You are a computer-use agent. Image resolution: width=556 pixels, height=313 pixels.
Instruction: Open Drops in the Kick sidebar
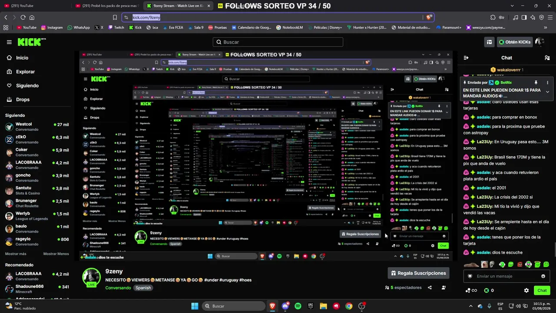click(18, 100)
